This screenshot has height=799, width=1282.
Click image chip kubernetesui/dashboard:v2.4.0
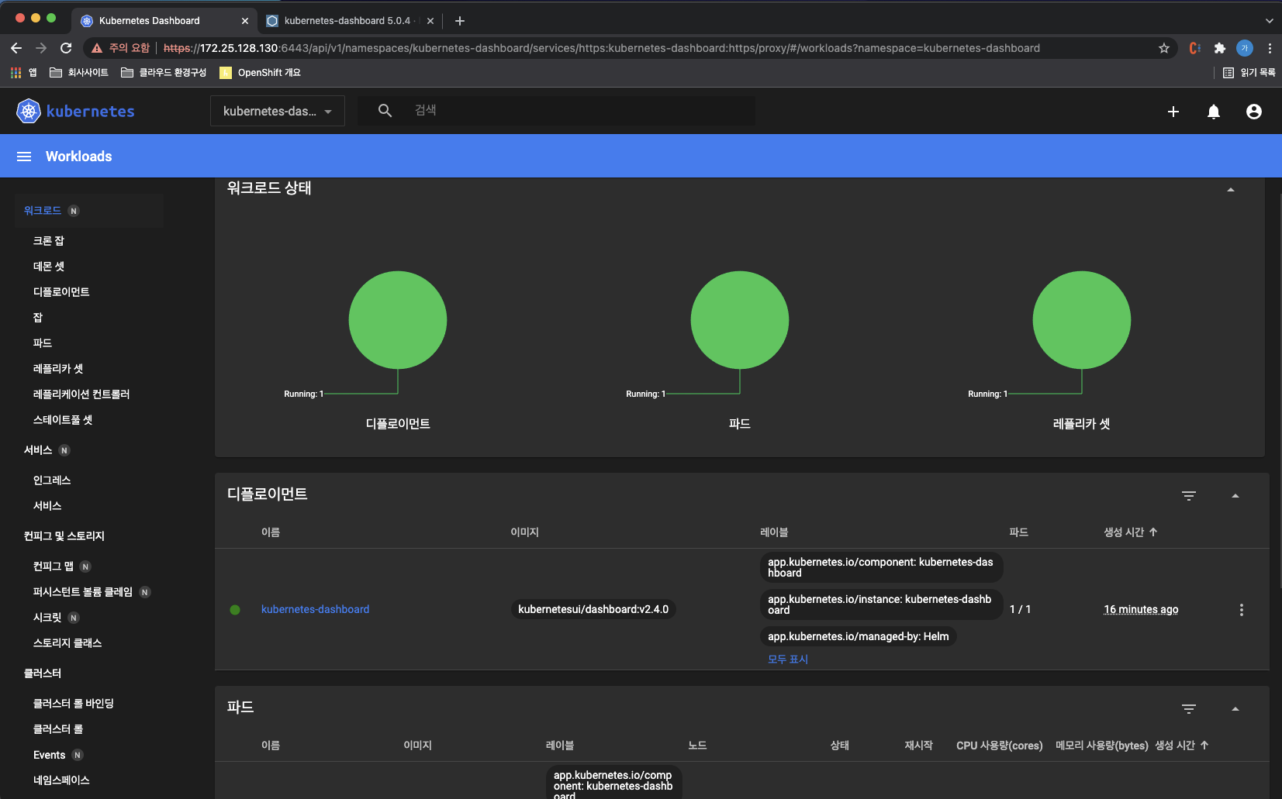click(x=593, y=610)
